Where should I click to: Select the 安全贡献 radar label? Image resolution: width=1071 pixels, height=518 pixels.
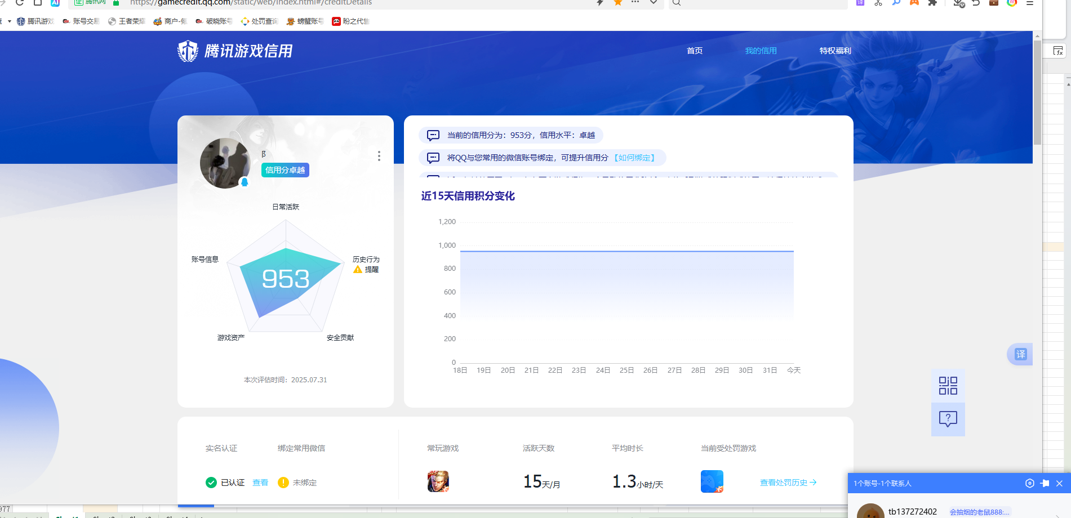pos(340,338)
